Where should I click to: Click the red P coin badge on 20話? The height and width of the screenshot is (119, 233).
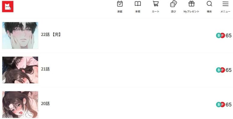(223, 105)
